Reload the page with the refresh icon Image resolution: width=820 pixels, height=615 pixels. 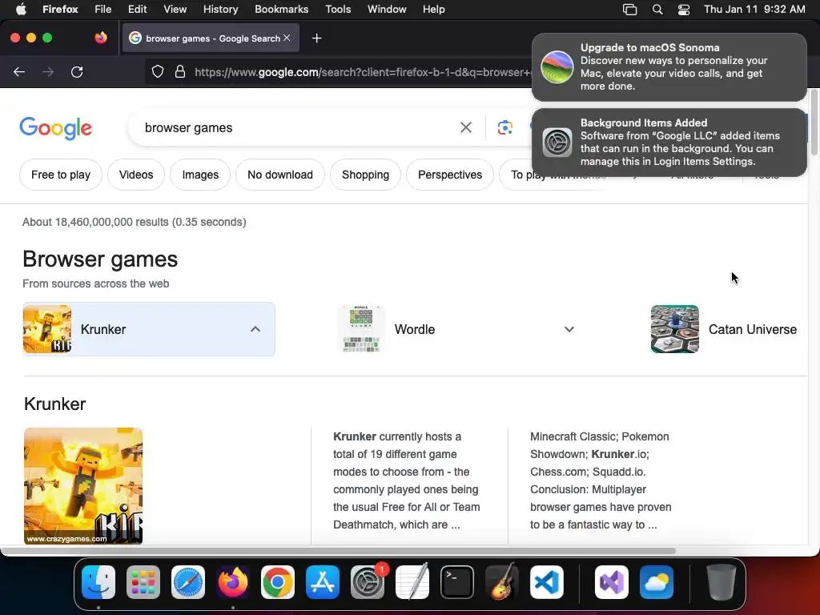click(77, 71)
